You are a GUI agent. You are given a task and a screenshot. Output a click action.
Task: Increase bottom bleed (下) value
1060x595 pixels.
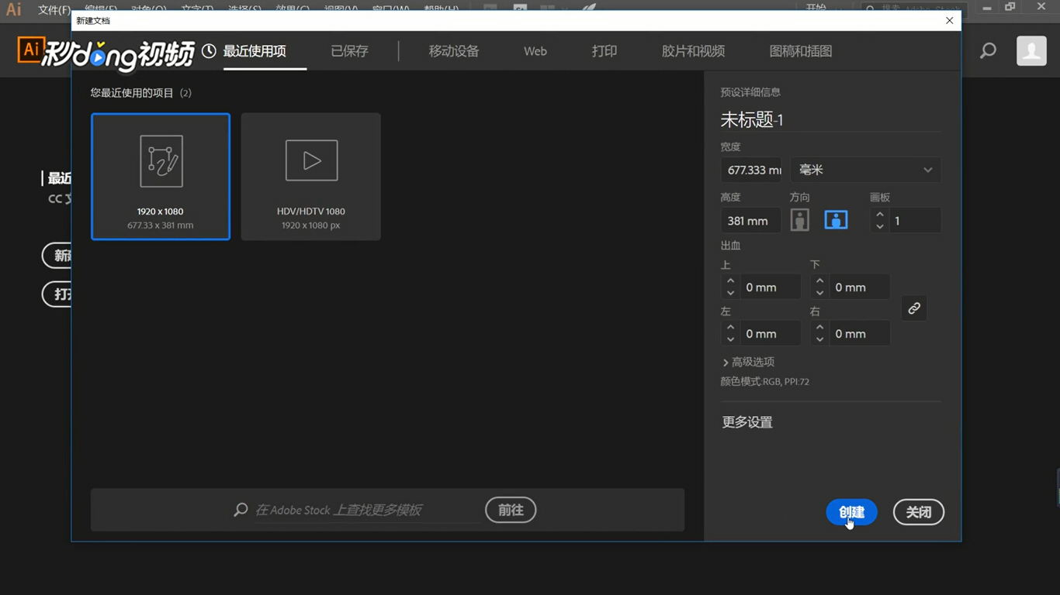(x=819, y=281)
